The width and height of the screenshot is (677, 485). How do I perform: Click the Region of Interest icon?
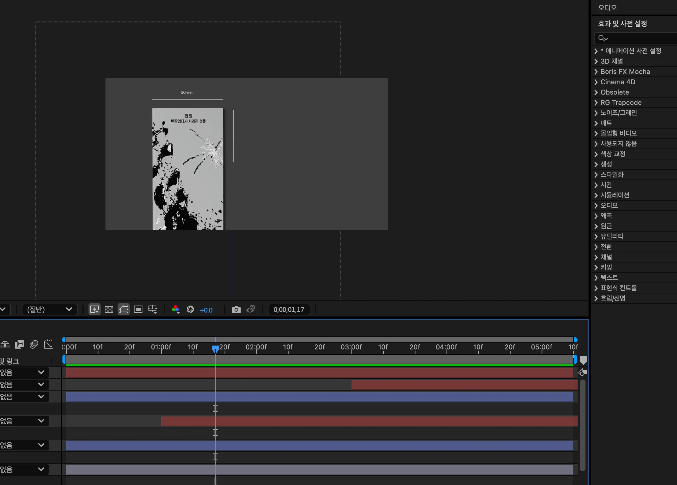[138, 309]
